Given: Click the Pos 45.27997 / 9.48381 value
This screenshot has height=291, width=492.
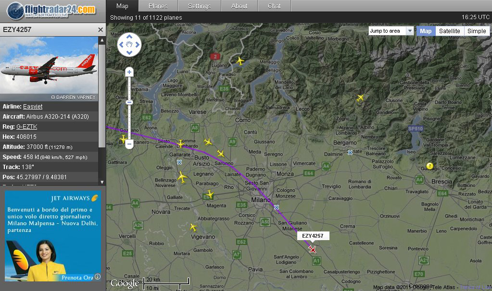Looking at the screenshot, I should pyautogui.click(x=41, y=177).
